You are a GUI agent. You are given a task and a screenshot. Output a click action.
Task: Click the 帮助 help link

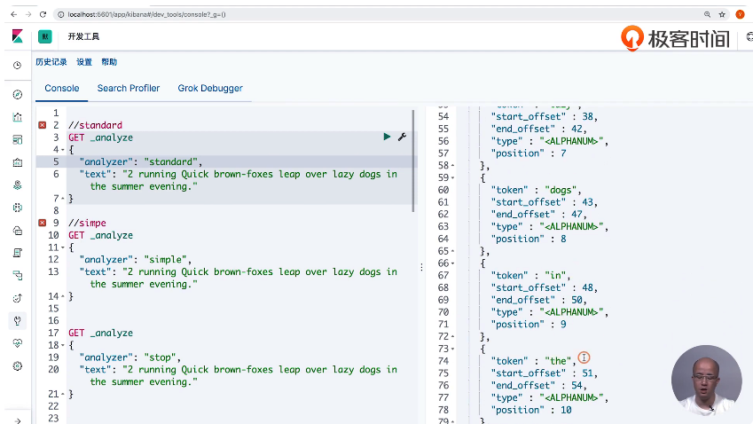[x=109, y=62]
